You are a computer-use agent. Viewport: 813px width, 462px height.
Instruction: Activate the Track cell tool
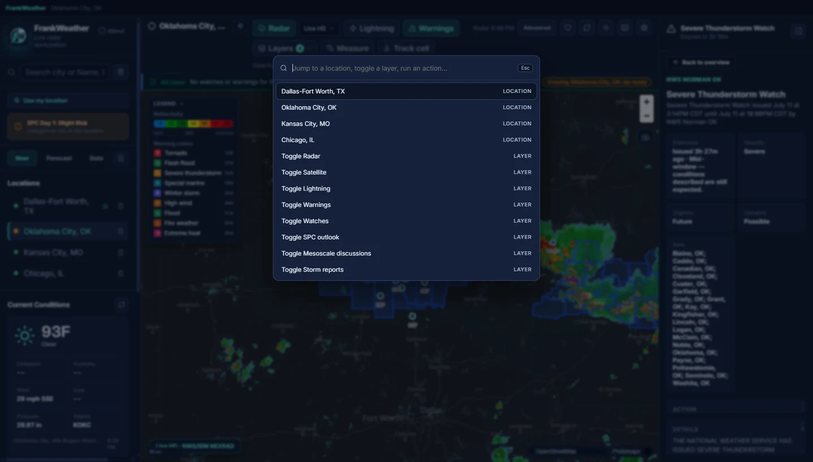406,49
